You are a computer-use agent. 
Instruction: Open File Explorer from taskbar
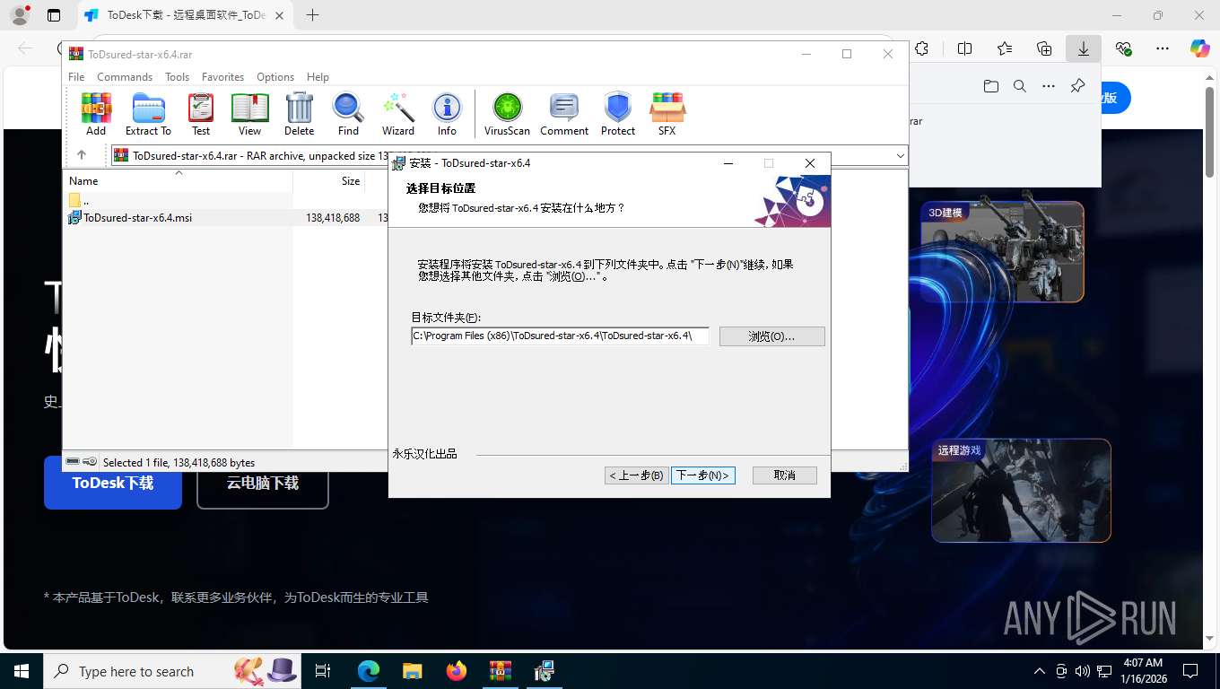(412, 671)
